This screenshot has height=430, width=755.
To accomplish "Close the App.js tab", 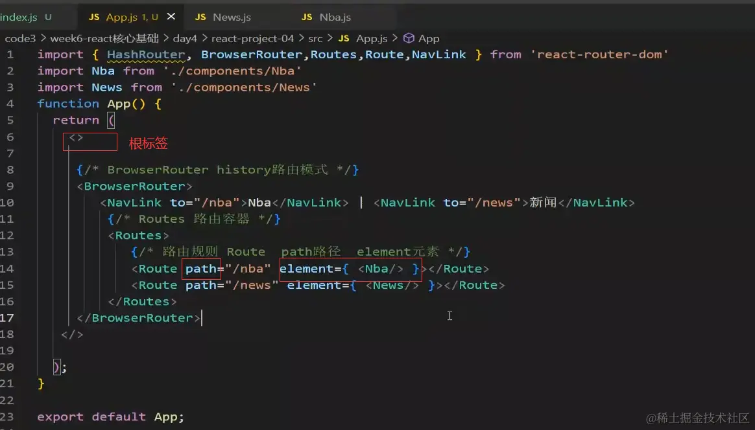I will coord(171,16).
